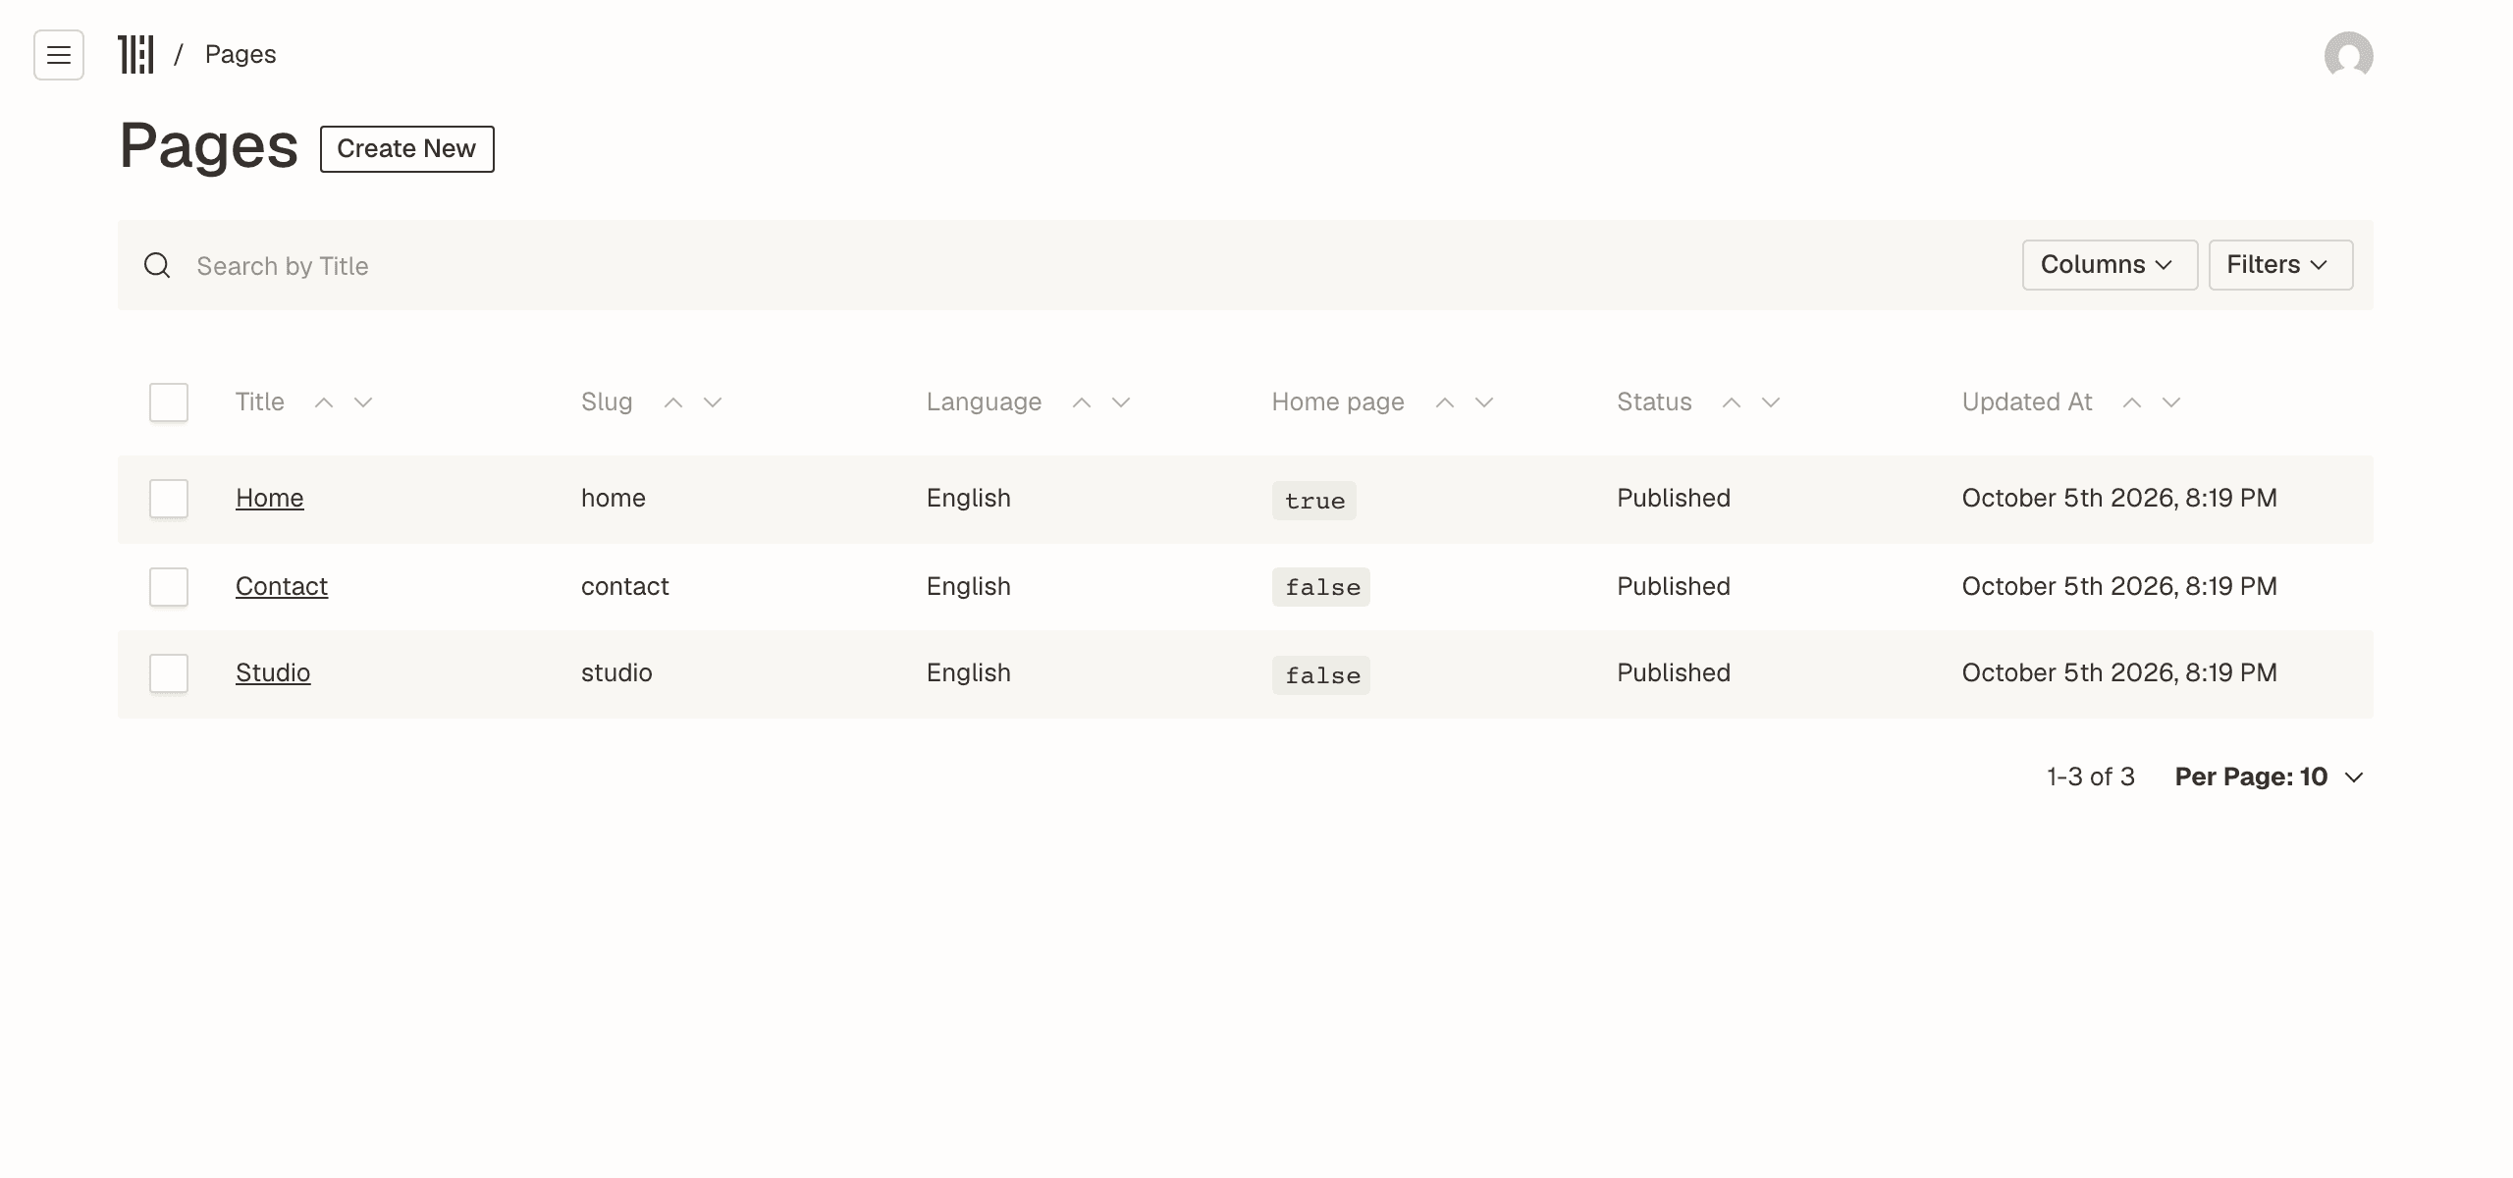This screenshot has height=1178, width=2513.
Task: Click the 'contact' slug cell
Action: 624,586
